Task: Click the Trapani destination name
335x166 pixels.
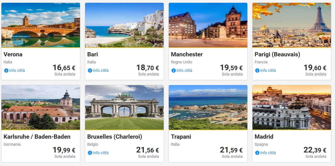Action: pyautogui.click(x=181, y=137)
